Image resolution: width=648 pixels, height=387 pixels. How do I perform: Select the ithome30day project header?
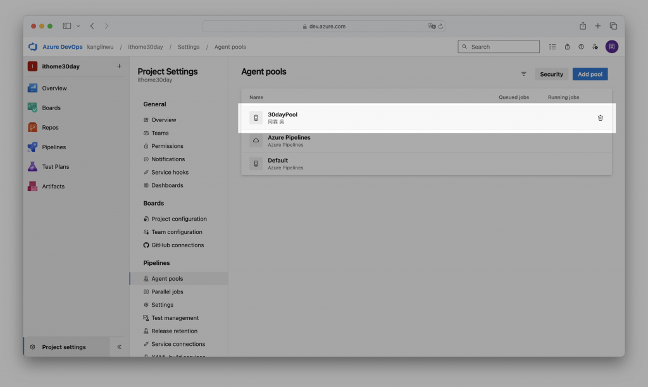[x=61, y=66]
